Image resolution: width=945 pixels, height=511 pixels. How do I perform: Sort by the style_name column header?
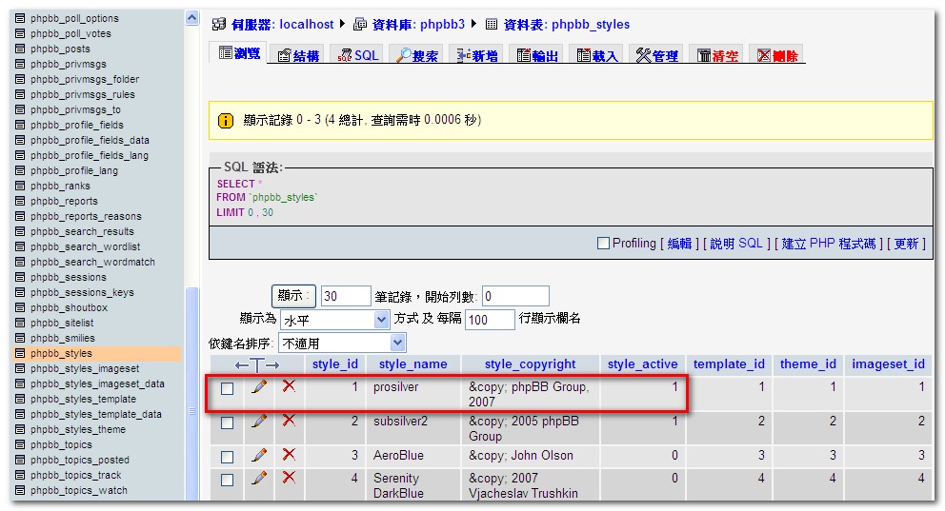[x=412, y=364]
